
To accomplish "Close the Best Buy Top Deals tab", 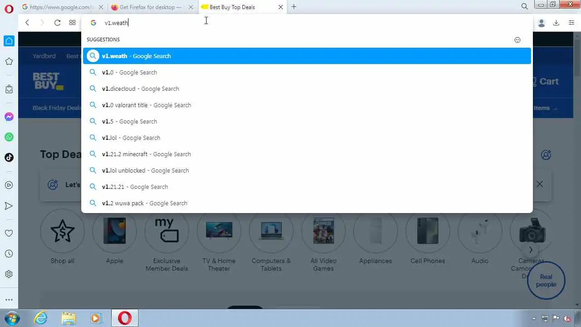I will 281,7.
